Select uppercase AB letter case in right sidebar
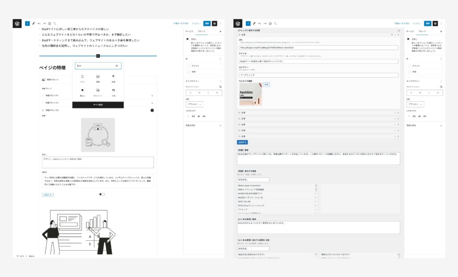458x277 pixels. tap(414, 116)
